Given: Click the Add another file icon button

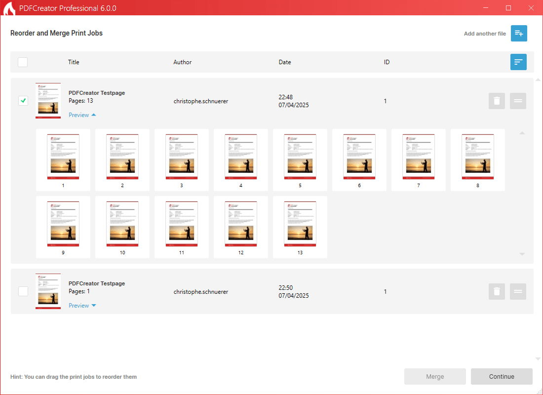Looking at the screenshot, I should point(519,33).
